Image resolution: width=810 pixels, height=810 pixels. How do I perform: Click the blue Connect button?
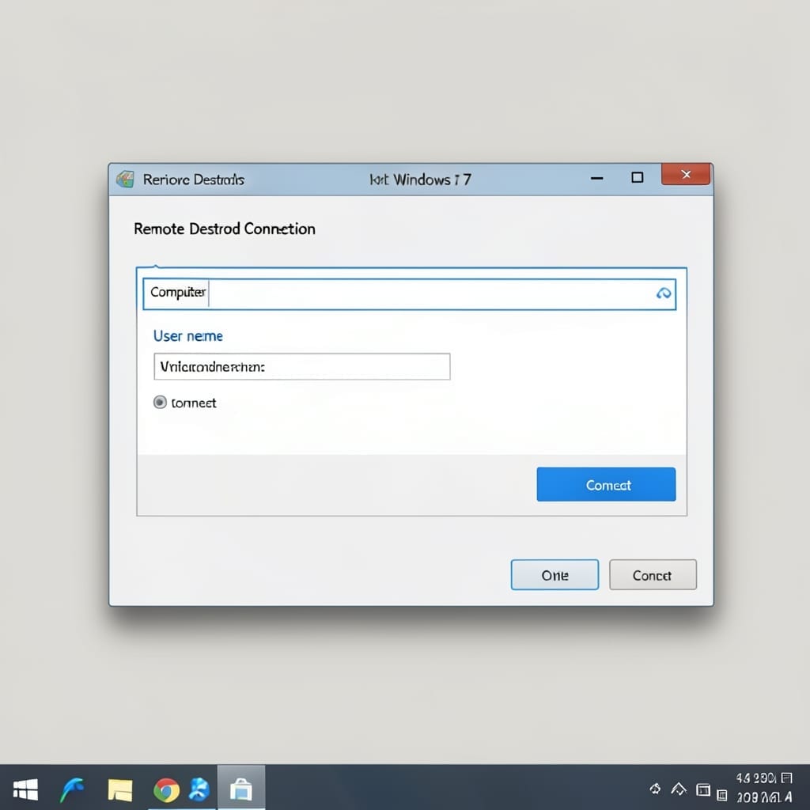606,484
